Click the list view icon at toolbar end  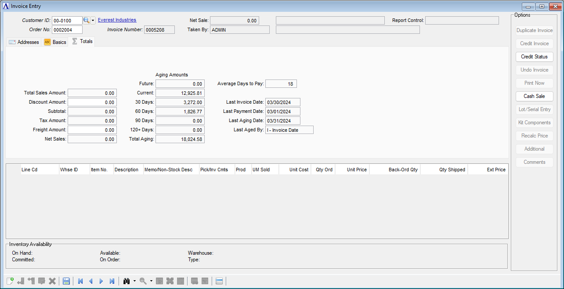point(219,281)
